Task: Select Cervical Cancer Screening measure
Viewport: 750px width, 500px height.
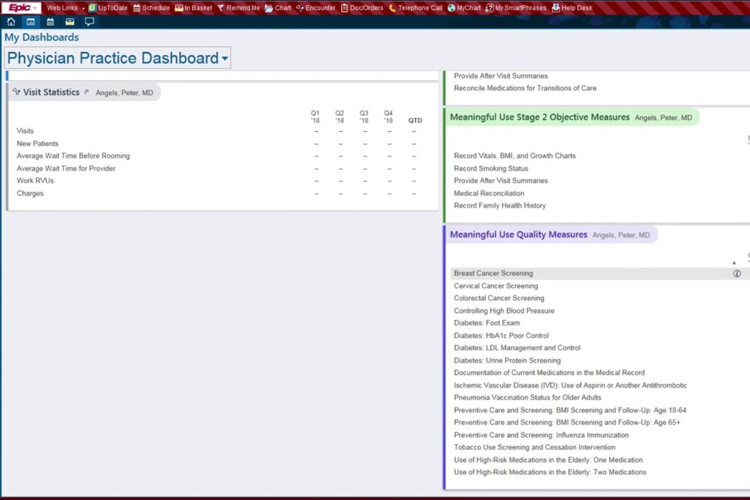Action: tap(496, 286)
